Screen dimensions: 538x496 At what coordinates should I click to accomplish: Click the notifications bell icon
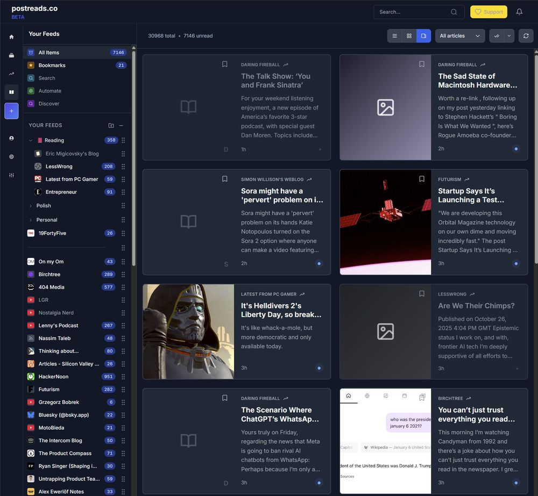click(519, 12)
